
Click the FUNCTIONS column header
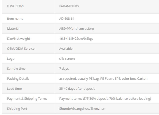(15, 6)
